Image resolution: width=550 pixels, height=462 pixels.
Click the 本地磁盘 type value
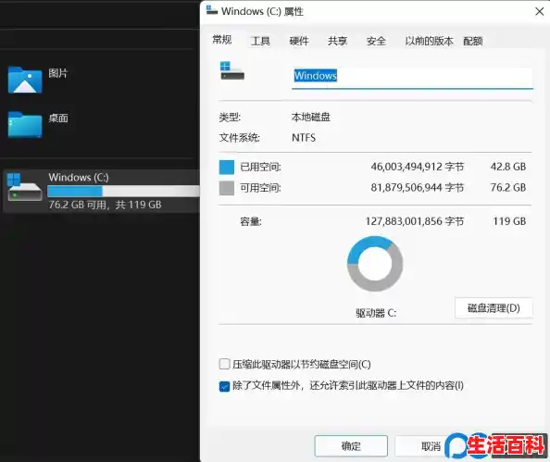tap(311, 117)
